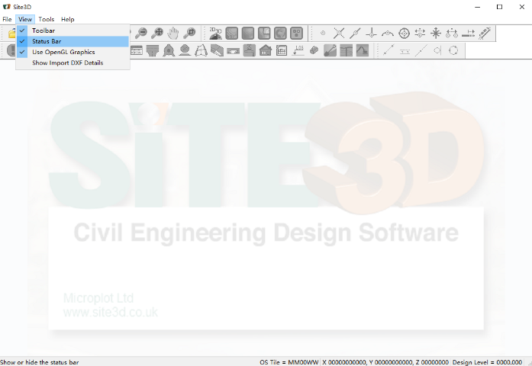Click the pan hand tool icon
This screenshot has width=532, height=366.
[x=173, y=33]
